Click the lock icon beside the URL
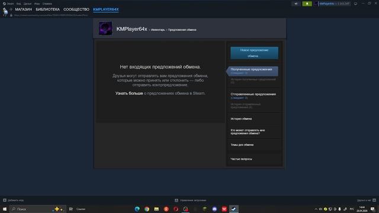The image size is (379, 213). coord(11,15)
